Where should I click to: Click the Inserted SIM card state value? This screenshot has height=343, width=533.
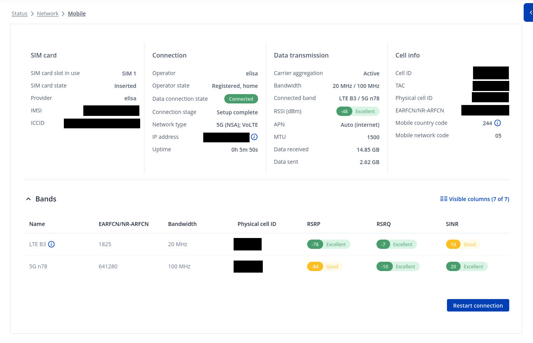tap(125, 86)
